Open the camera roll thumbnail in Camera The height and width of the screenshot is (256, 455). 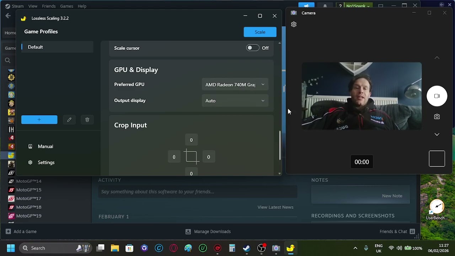click(437, 159)
